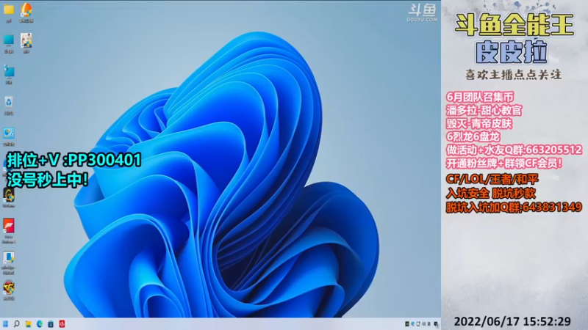Image resolution: width=588 pixels, height=330 pixels.
Task: Launch Microsoft Edge from the taskbar
Action: (x=40, y=324)
